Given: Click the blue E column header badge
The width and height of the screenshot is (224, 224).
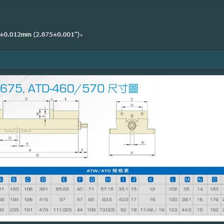Looking at the screenshot, I should click(64, 180).
